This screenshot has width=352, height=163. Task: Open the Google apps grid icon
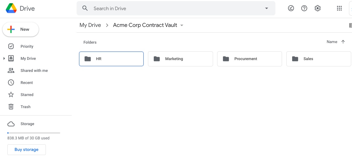click(339, 8)
